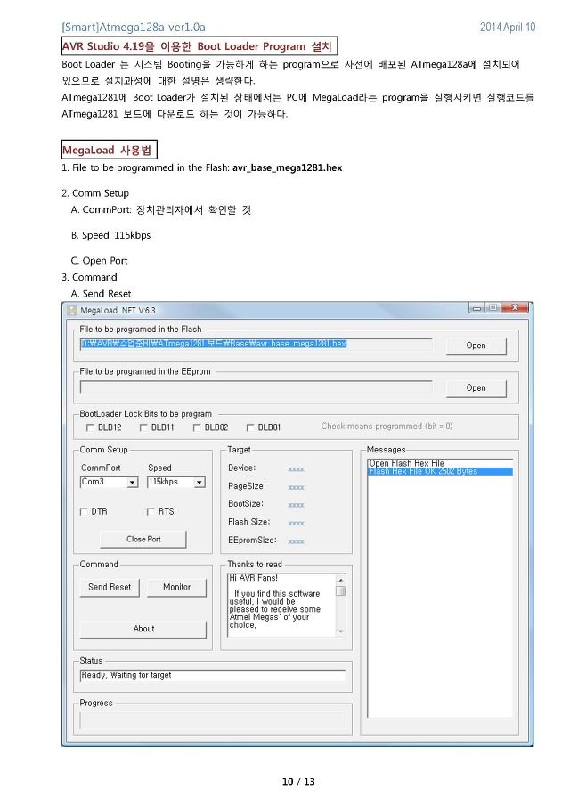Click the Flash file path field
Image resolution: width=570 pixels, height=806 pixels.
tap(256, 344)
